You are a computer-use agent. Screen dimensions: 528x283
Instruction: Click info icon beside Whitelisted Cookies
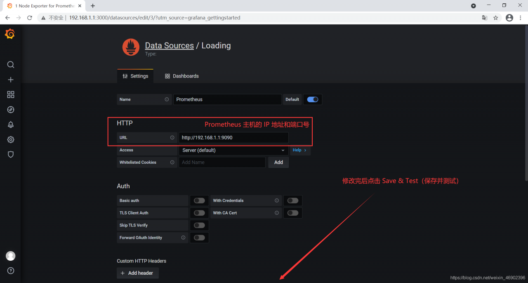[172, 163]
